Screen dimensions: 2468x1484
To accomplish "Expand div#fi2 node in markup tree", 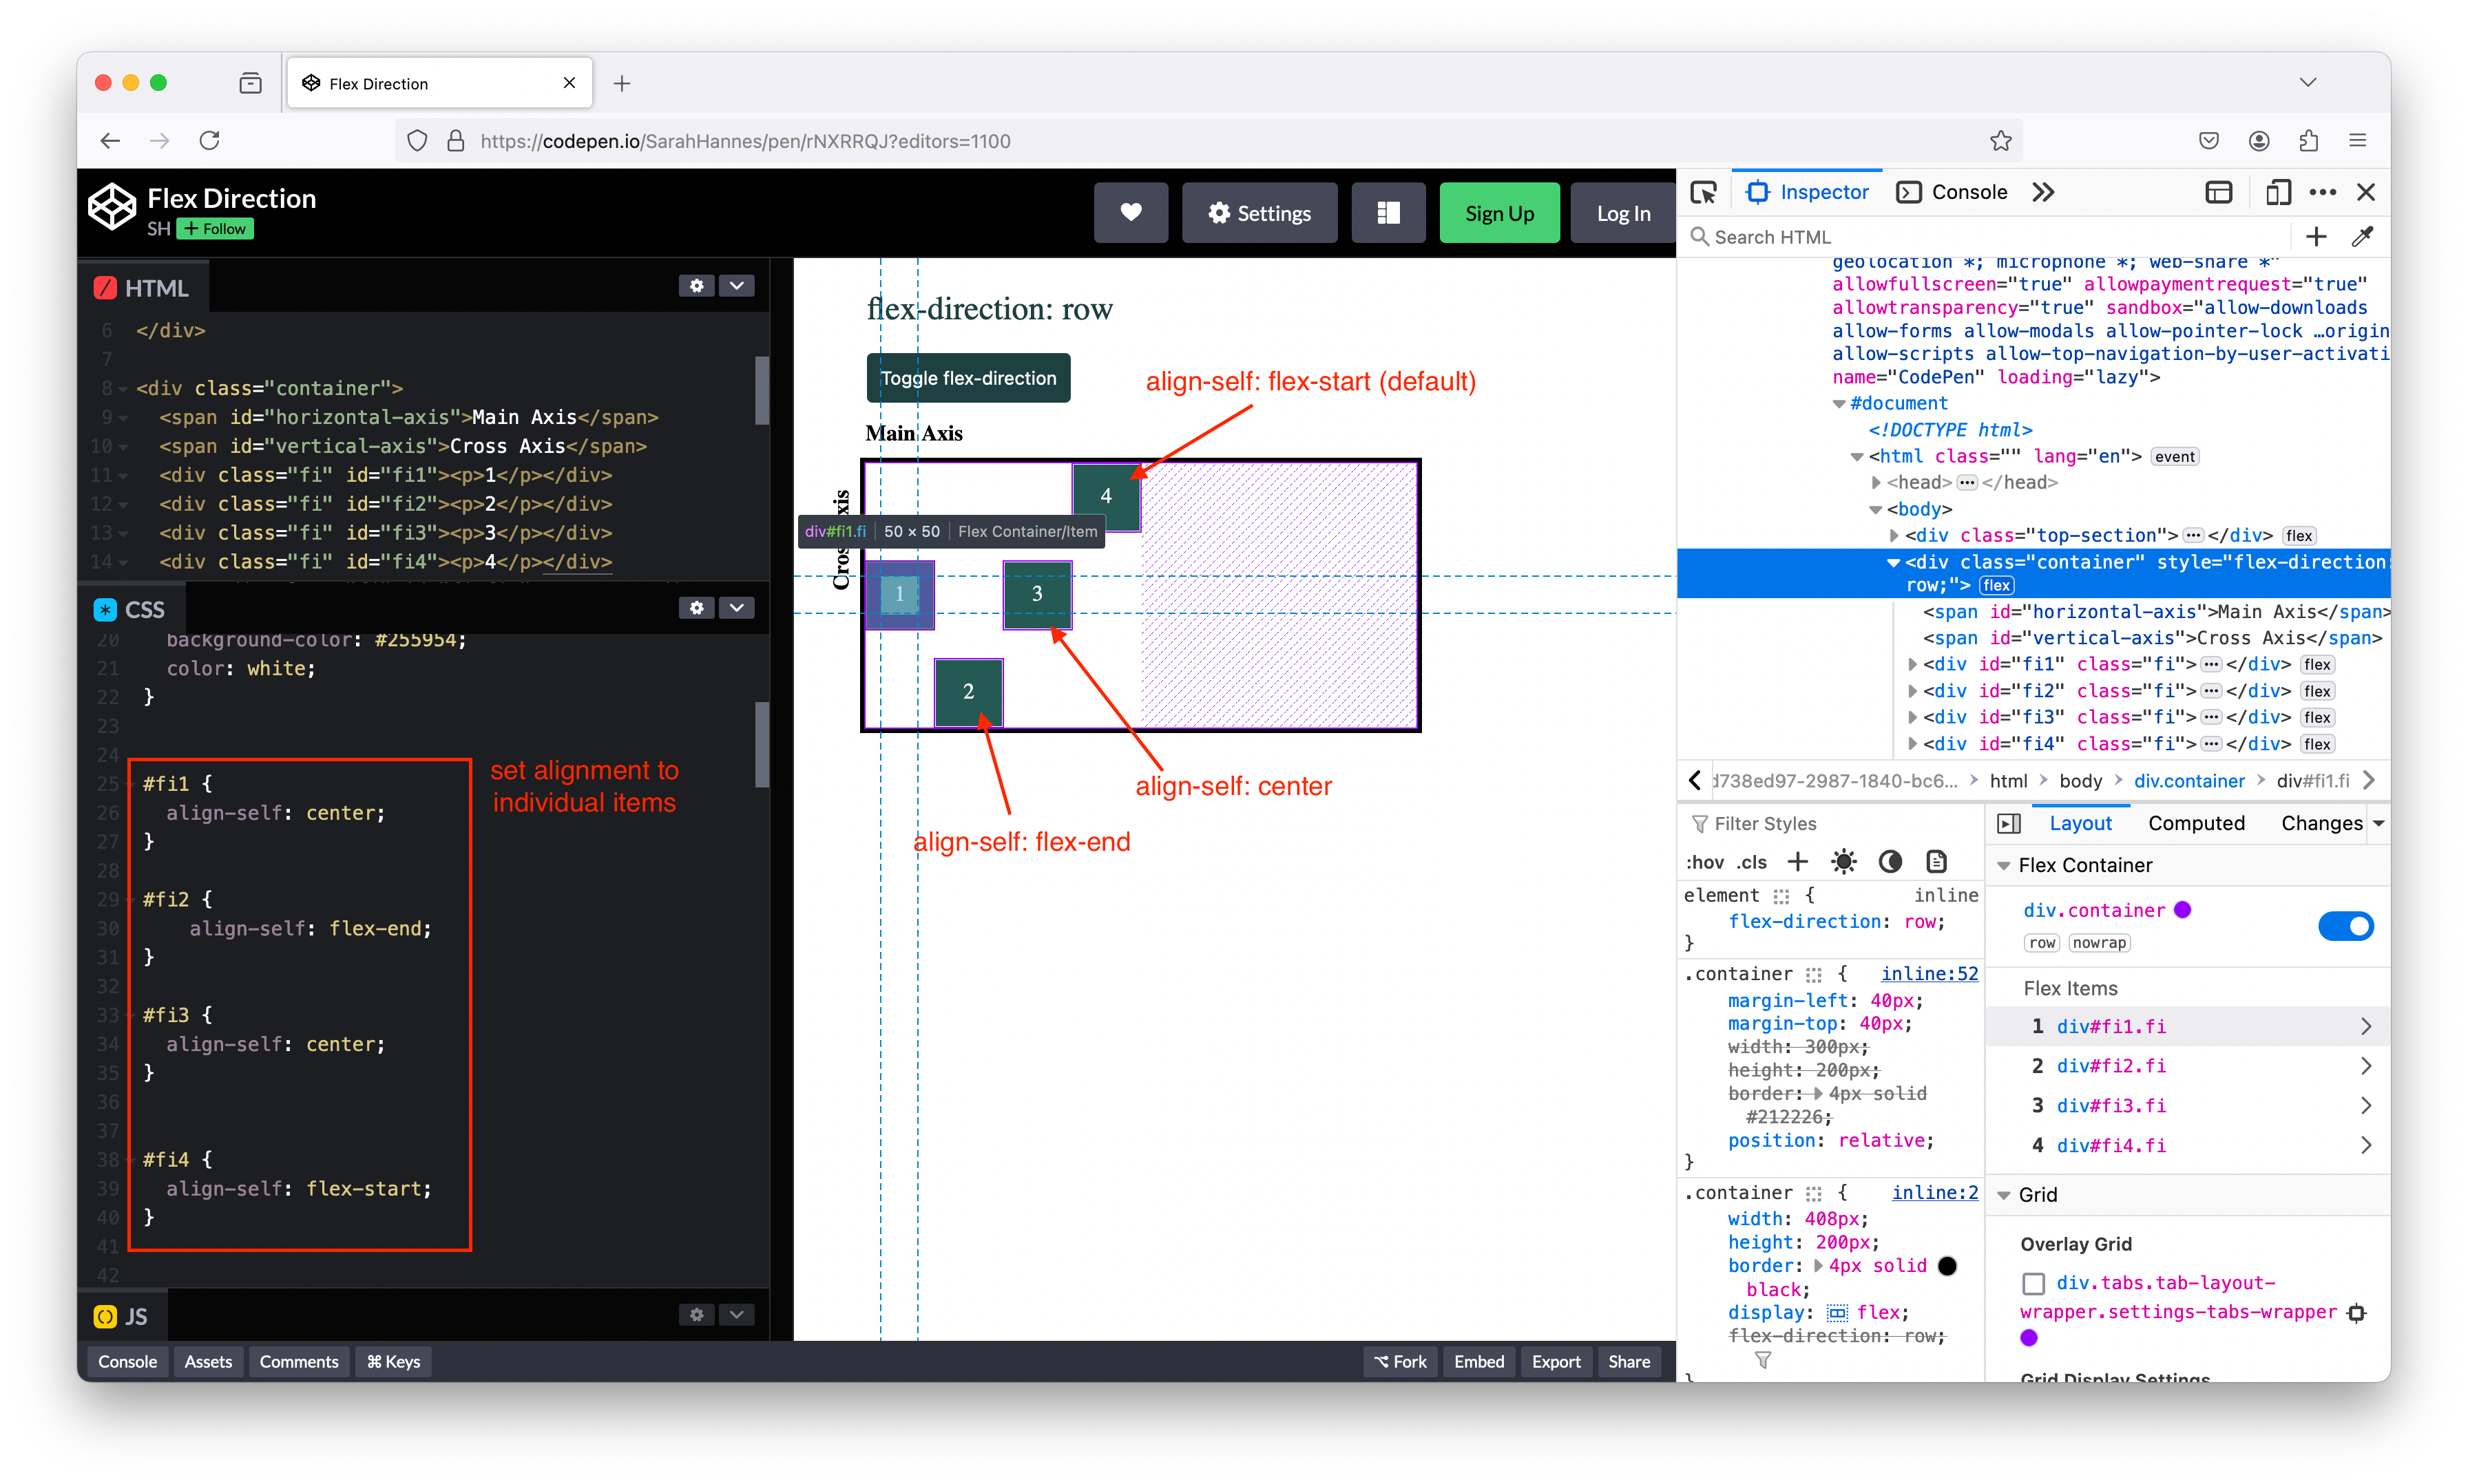I will 1912,691.
